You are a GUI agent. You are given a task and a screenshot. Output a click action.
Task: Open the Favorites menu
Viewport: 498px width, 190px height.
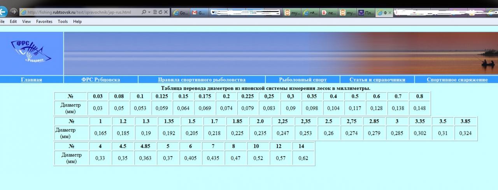pos(44,22)
